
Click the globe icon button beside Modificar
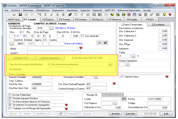tap(61, 113)
